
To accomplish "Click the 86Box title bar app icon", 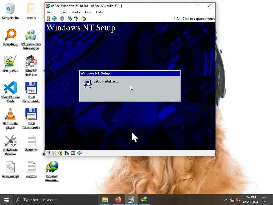I will pyautogui.click(x=48, y=6).
